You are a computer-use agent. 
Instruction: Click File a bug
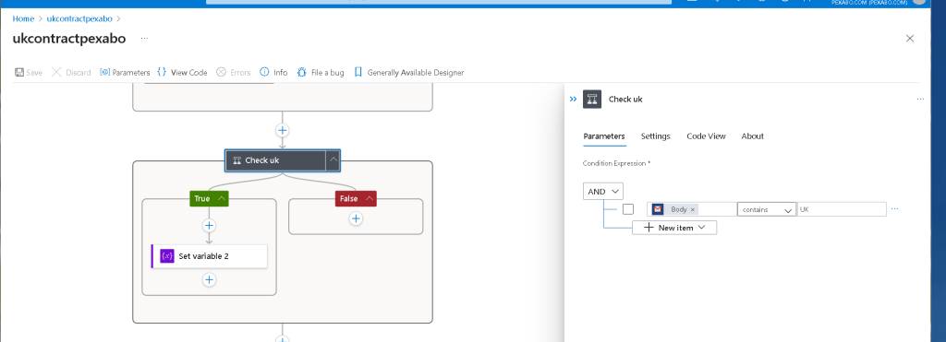pyautogui.click(x=321, y=72)
